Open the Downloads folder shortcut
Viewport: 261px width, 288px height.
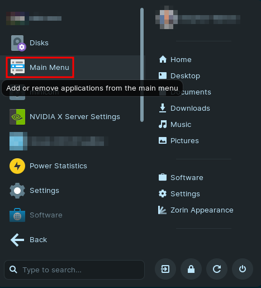coord(184,108)
